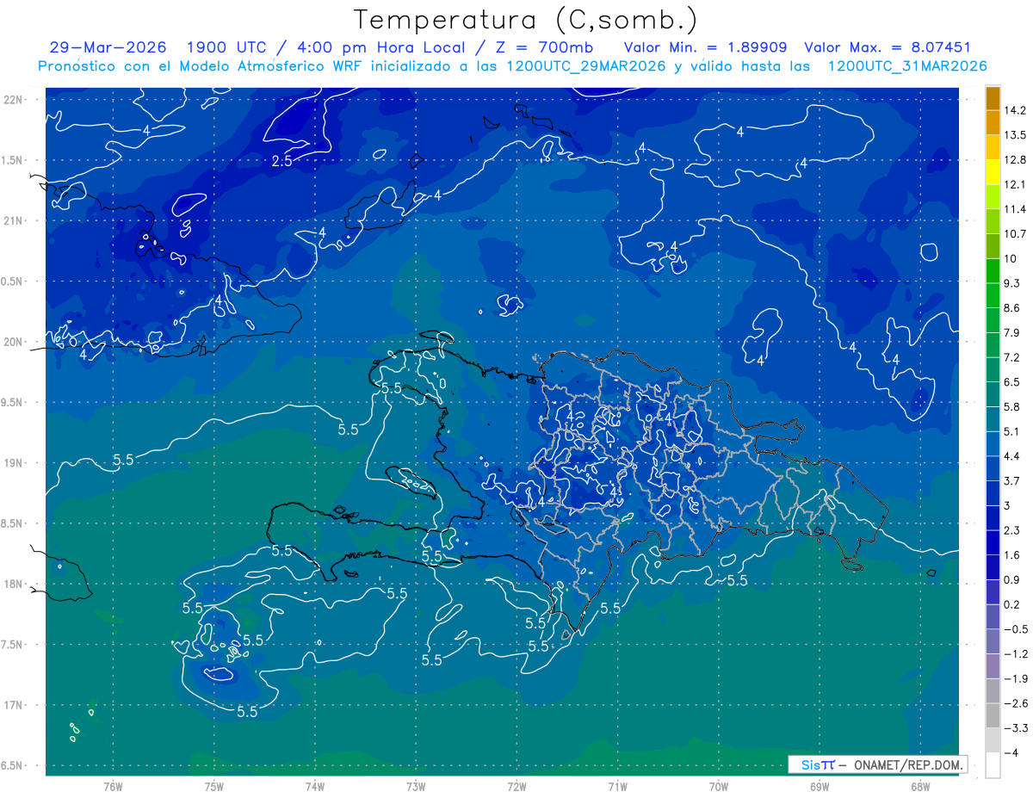Click the '1200UTC_31MAR2026' forecast end time
Image resolution: width=1033 pixels, height=798 pixels.
tap(906, 66)
